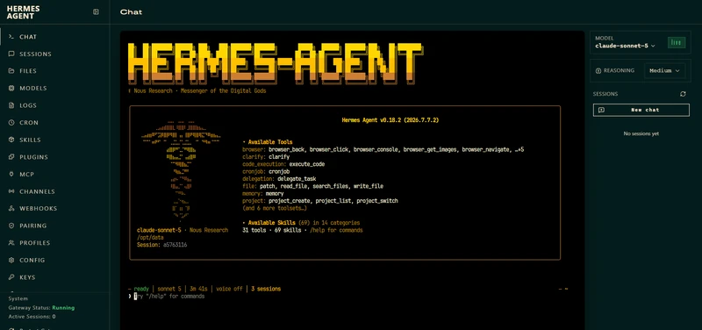
Task: Click 'Active Sessions: 0' text
Action: [32, 317]
